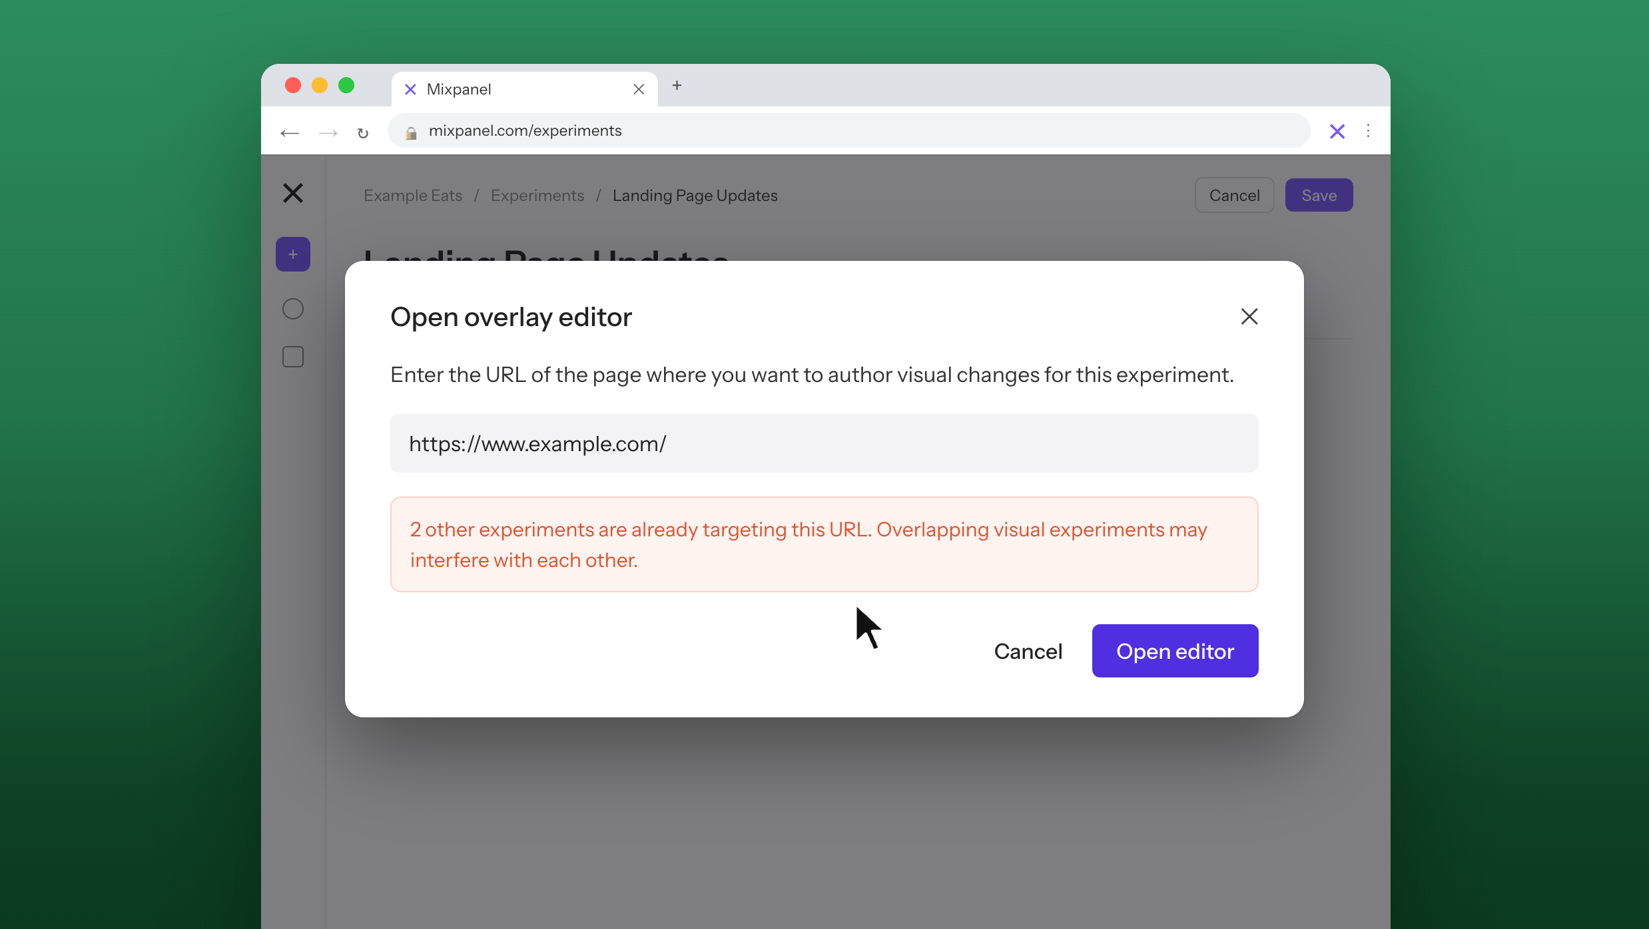Reload the page with refresh icon
The height and width of the screenshot is (929, 1649).
363,132
